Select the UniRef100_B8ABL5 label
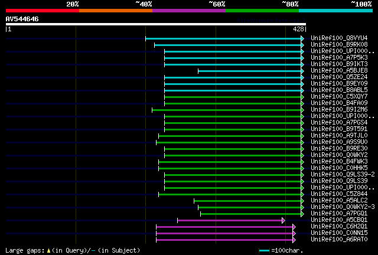This screenshot has width=378, height=255. (x=339, y=90)
